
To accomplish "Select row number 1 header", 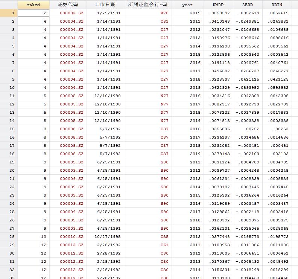I will pos(9,13).
